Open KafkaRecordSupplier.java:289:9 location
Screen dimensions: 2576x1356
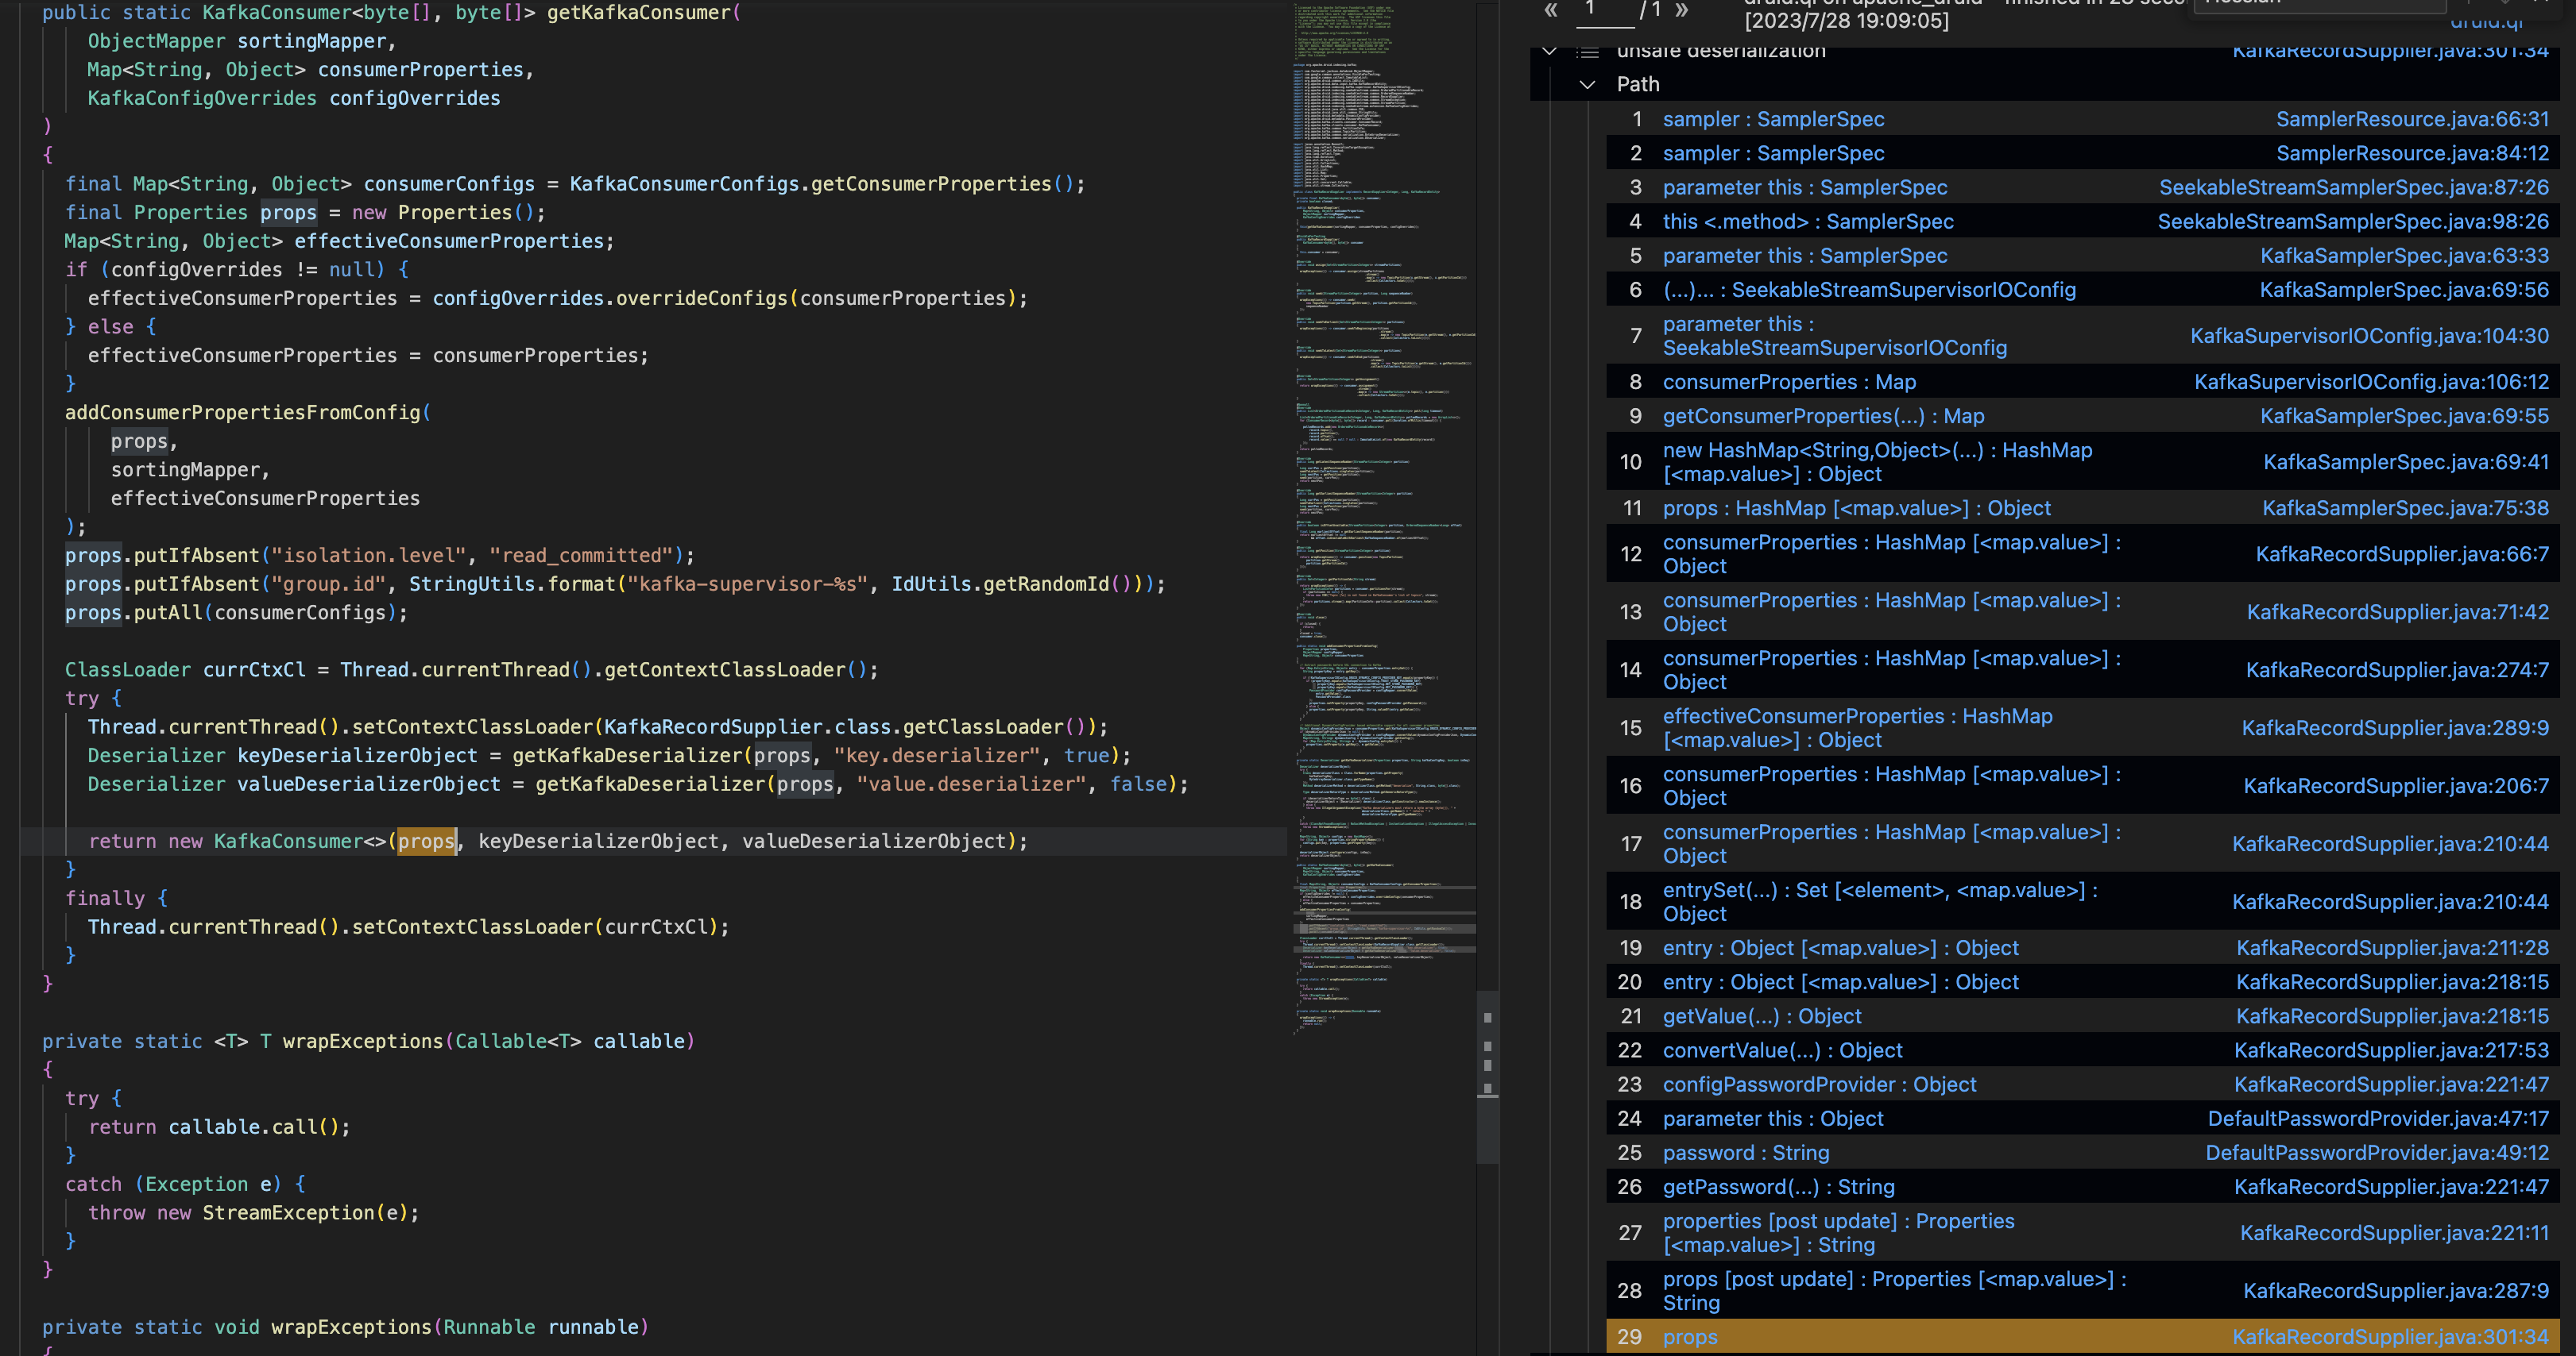pyautogui.click(x=2395, y=727)
